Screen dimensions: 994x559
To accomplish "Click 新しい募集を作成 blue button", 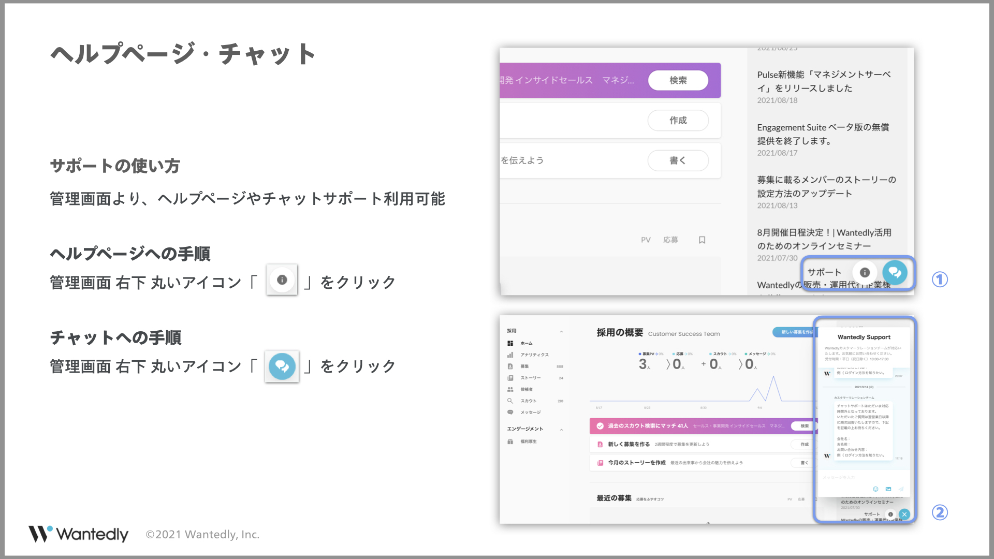I will (x=793, y=332).
